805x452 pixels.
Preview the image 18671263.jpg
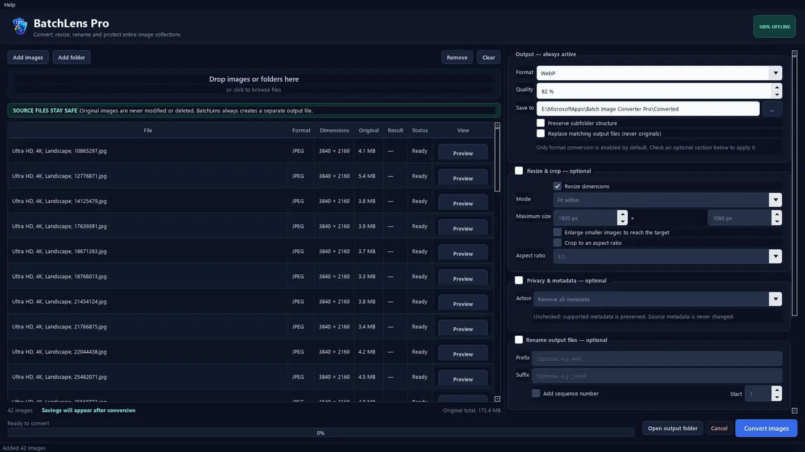463,254
